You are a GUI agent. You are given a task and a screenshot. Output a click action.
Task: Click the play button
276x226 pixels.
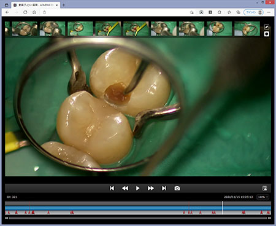point(137,188)
